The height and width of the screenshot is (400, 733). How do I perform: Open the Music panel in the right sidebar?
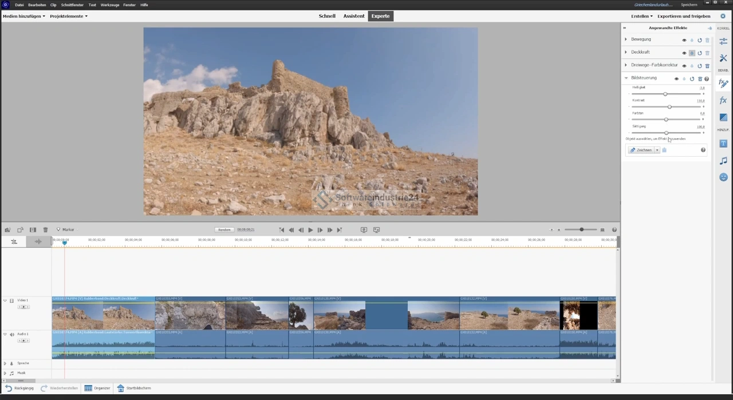tap(723, 161)
